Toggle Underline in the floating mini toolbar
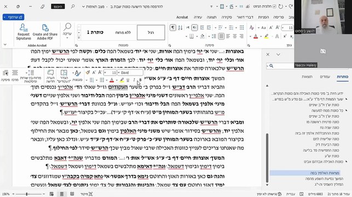Image resolution: width=352 pixels, height=197 pixels. coord(128,80)
